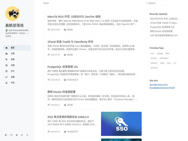Open recently updated 1Panel 安装 Traefik link
This screenshot has height=141, width=188.
tap(164, 23)
